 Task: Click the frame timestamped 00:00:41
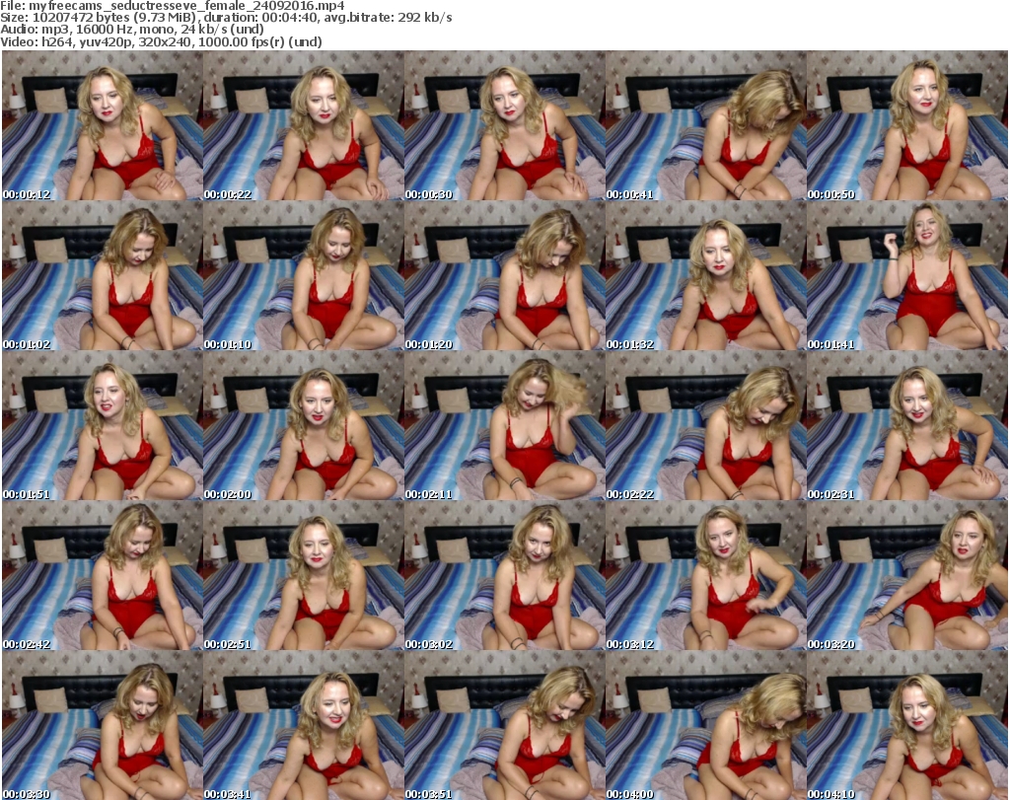coord(706,125)
